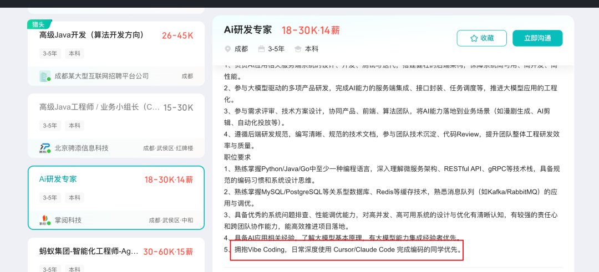Click the Ai研发专家 heading in detail panel

[248, 30]
